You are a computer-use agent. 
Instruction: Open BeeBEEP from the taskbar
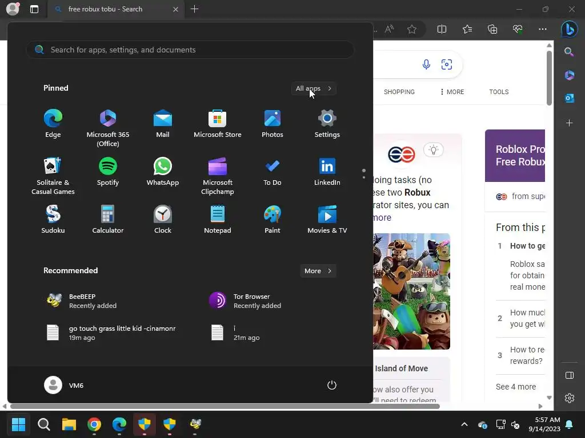tap(195, 424)
